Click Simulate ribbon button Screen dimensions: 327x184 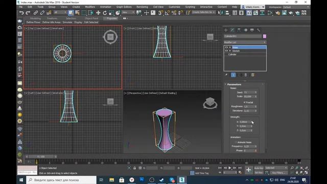[67, 22]
